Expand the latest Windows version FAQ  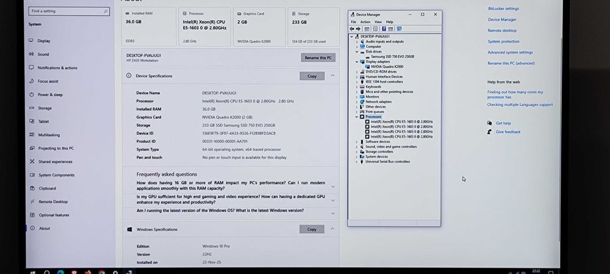pos(332,214)
